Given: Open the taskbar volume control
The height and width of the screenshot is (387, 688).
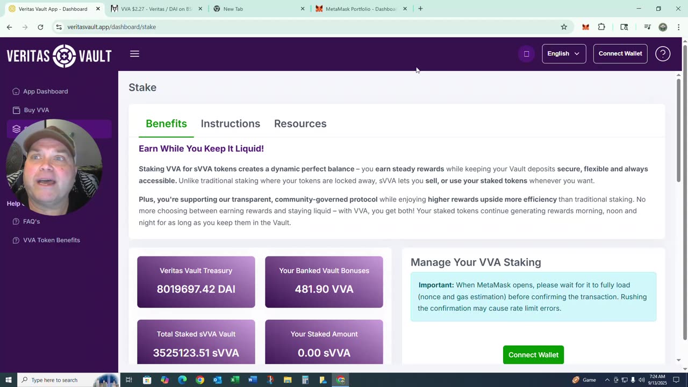Looking at the screenshot, I should pyautogui.click(x=641, y=380).
